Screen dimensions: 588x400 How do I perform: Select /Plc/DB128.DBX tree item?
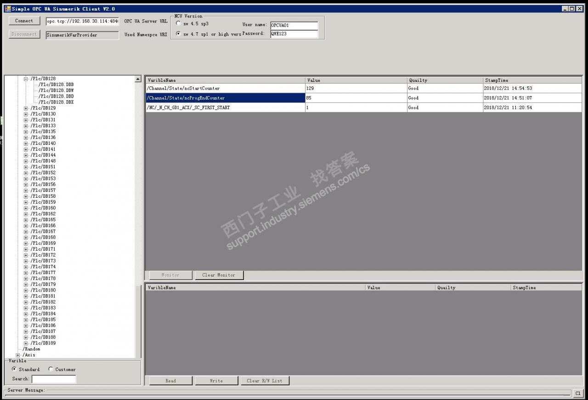click(x=56, y=102)
